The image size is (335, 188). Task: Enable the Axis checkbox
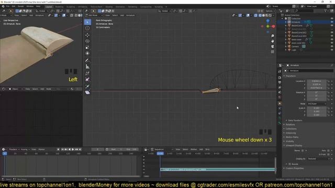[328, 150]
